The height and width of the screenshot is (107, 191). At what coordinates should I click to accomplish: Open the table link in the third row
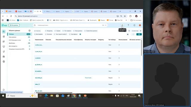tap(38, 58)
